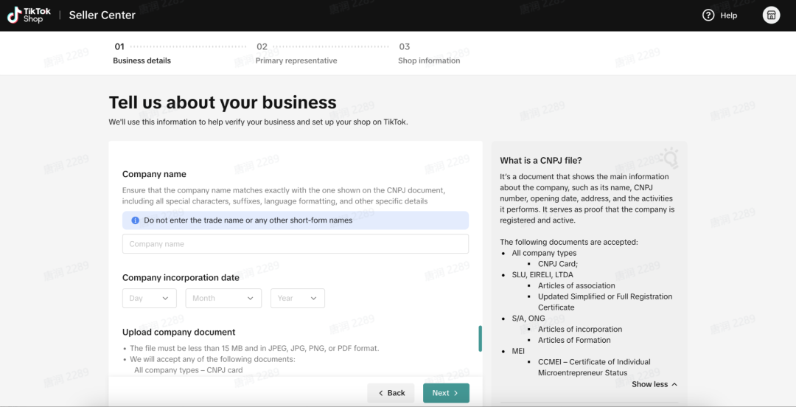Click the lightbulb icon in CNPJ panel
This screenshot has width=796, height=407.
point(668,158)
